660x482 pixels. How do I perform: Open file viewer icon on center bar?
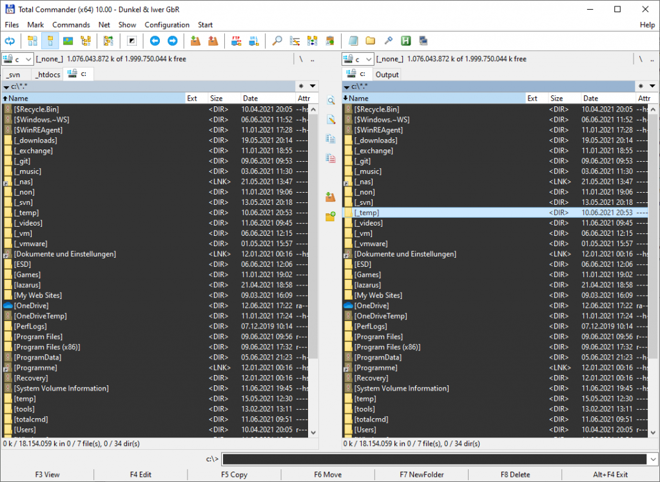pyautogui.click(x=331, y=102)
